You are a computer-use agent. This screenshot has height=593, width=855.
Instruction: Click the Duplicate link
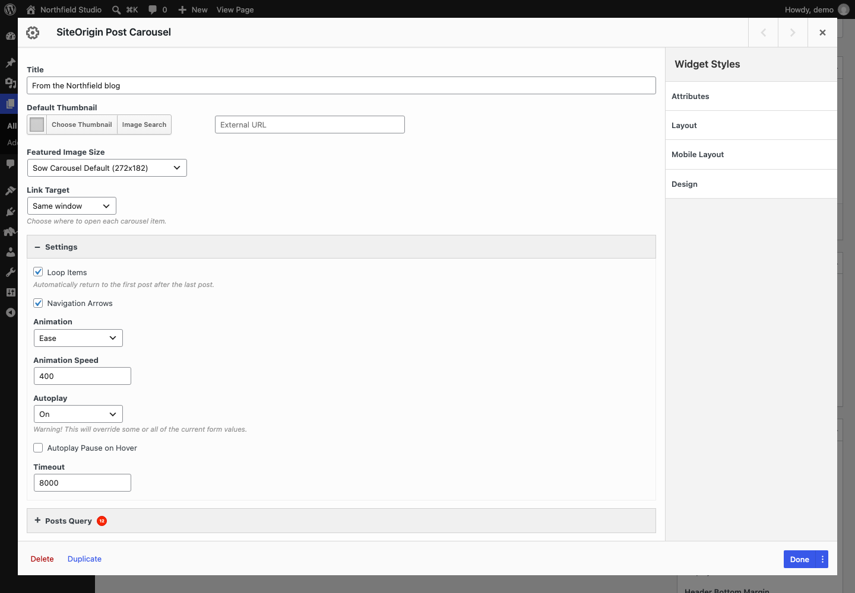(x=84, y=559)
